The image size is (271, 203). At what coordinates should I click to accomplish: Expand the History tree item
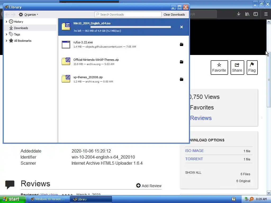pyautogui.click(x=6, y=22)
